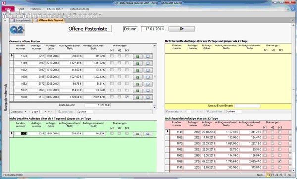Switch to PivotTable view icon in status bar
The height and width of the screenshot is (179, 297).
277,175
